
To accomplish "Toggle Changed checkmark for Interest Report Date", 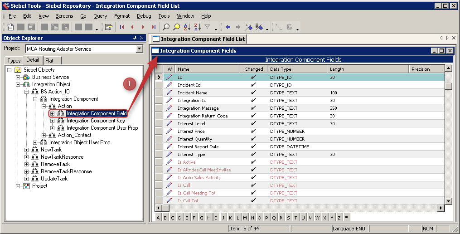I will (253, 146).
